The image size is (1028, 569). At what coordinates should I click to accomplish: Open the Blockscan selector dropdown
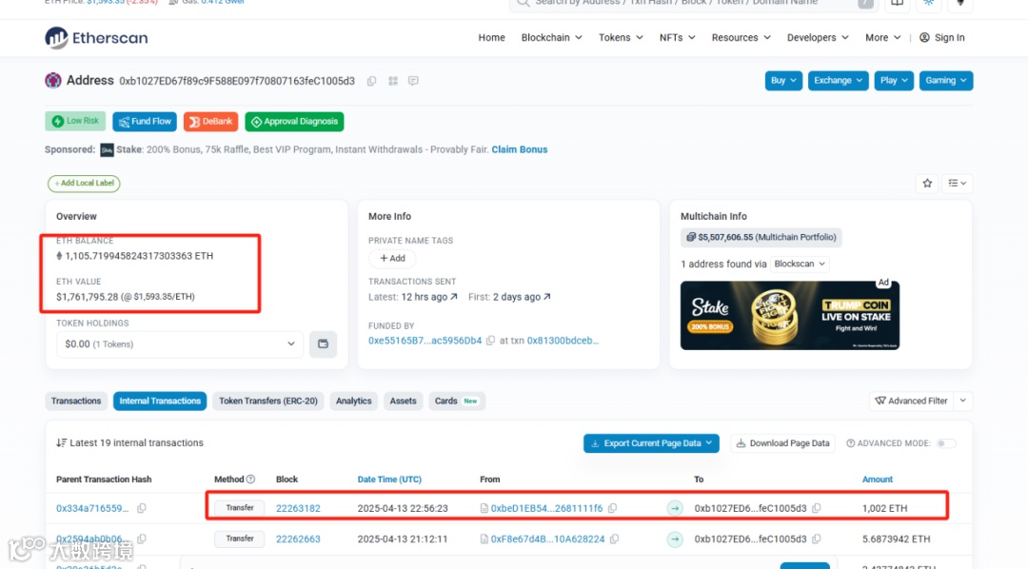(800, 265)
